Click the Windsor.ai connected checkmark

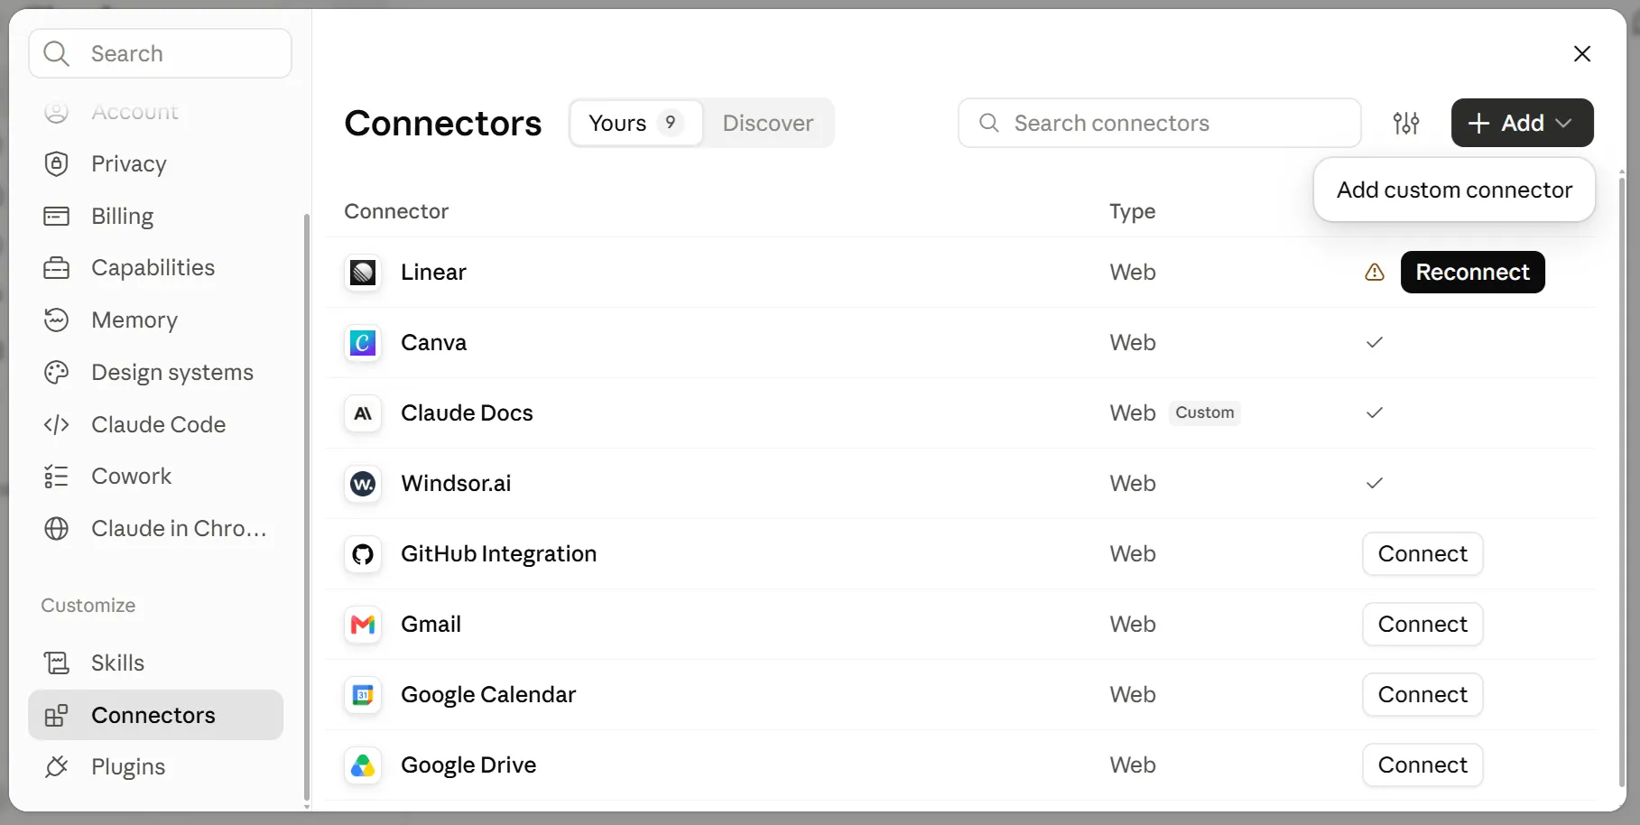[1375, 484]
